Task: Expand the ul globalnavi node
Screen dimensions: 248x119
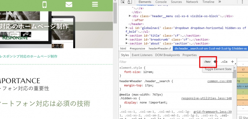Action: 126,28
